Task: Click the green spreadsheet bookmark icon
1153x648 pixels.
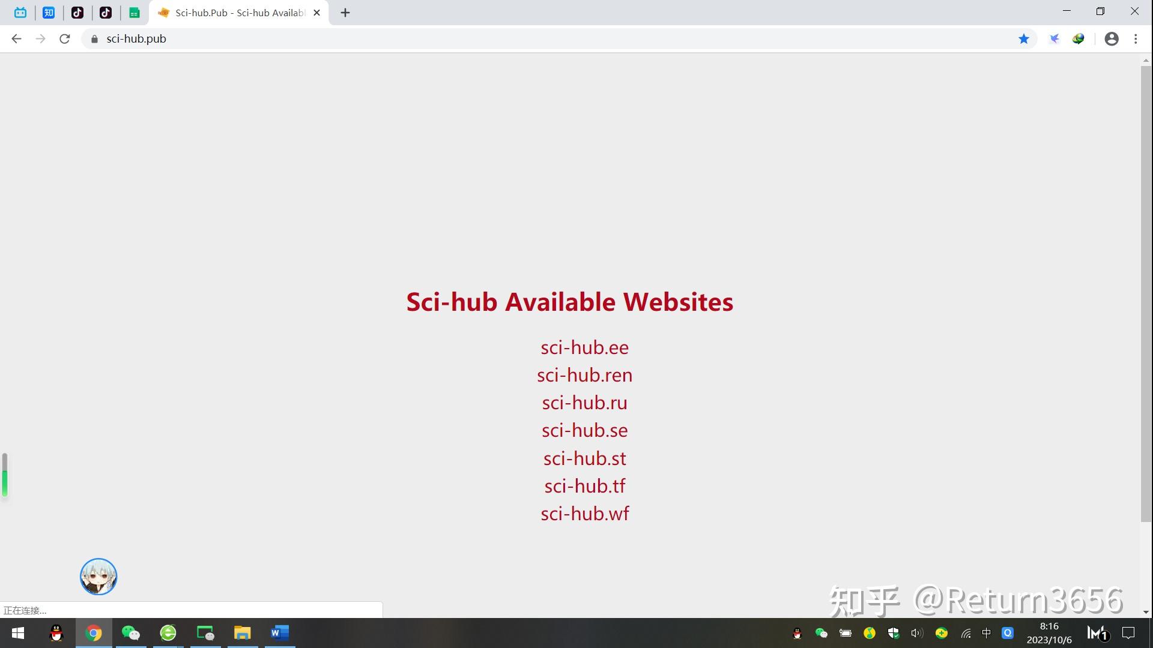Action: tap(135, 12)
